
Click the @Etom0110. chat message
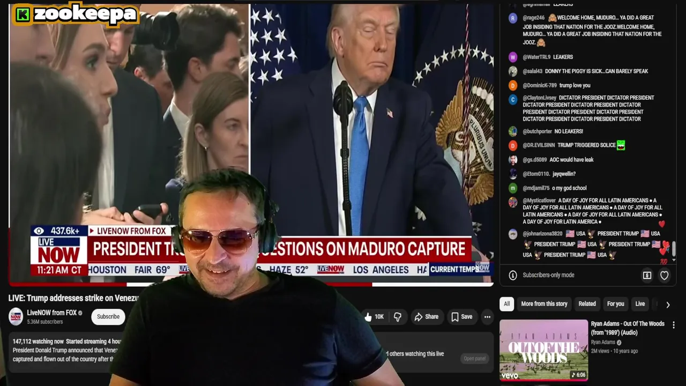click(564, 174)
